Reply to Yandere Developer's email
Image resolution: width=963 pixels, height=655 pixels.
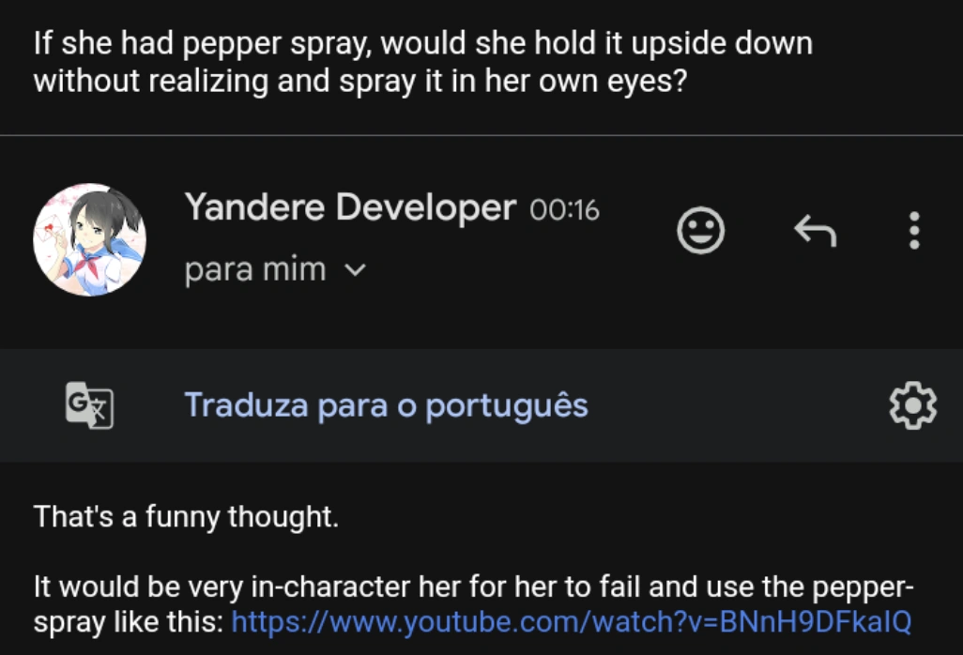(814, 230)
